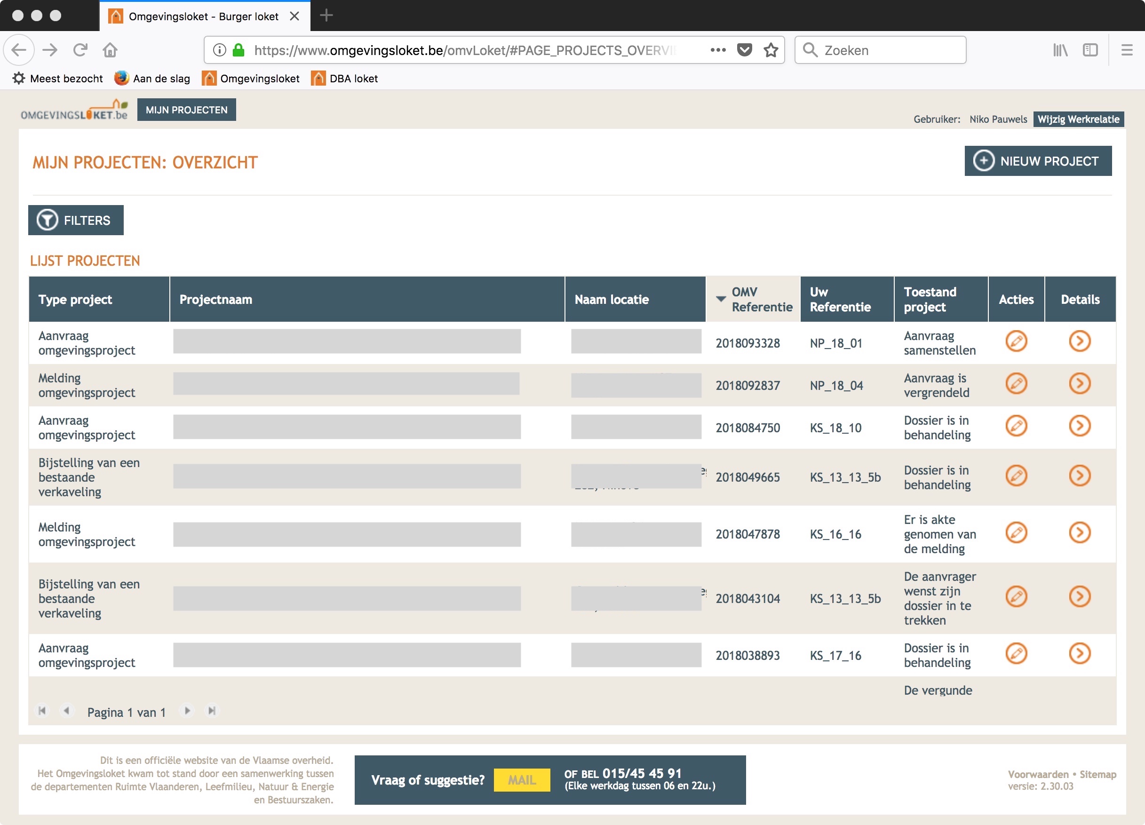1145x825 pixels.
Task: Sort by Naam locatie column header
Action: coord(635,300)
